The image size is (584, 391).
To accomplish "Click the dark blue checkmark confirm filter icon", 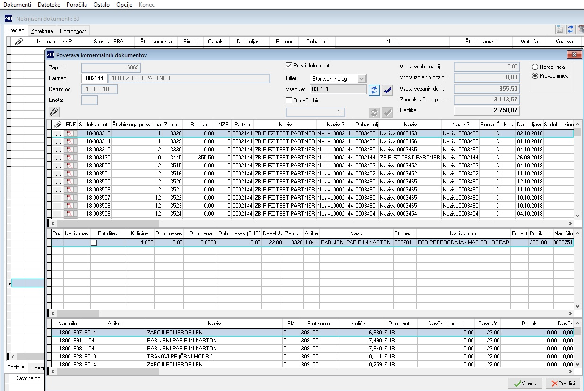I will coord(387,90).
